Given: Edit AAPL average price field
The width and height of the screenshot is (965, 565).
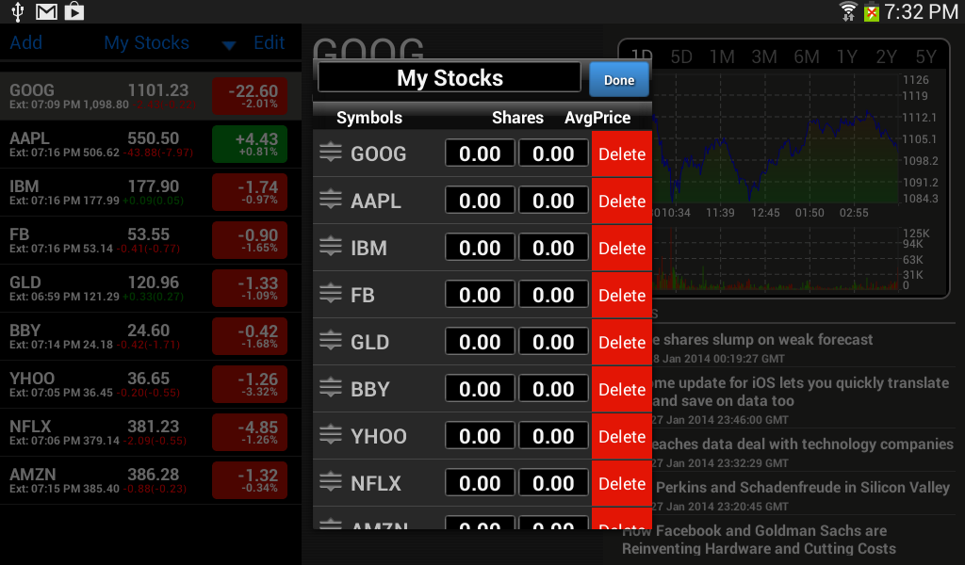Looking at the screenshot, I should (553, 201).
